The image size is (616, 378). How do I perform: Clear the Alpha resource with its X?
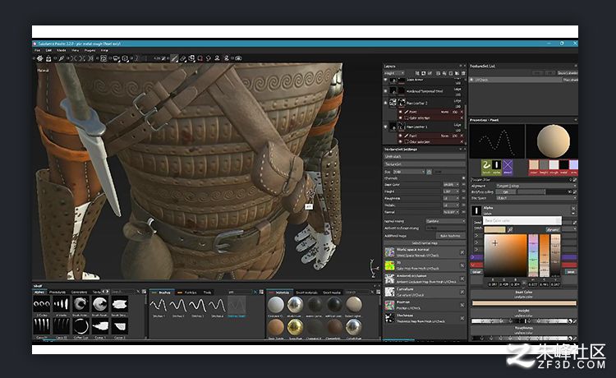click(573, 208)
